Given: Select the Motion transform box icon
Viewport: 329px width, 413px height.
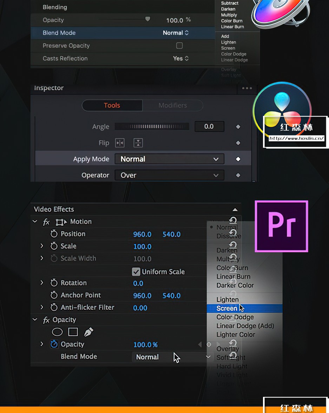Looking at the screenshot, I should 61,222.
